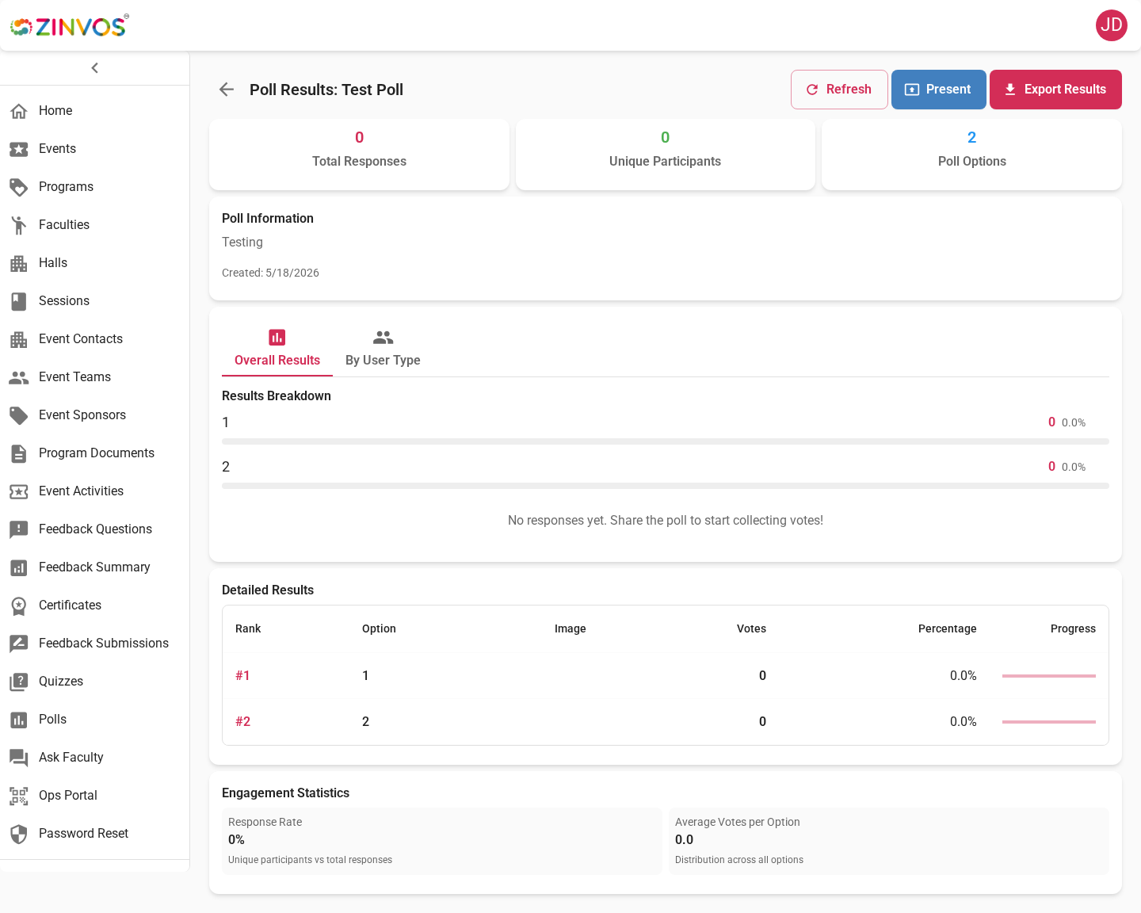Click the Votes column header
The image size is (1141, 913).
click(x=751, y=628)
